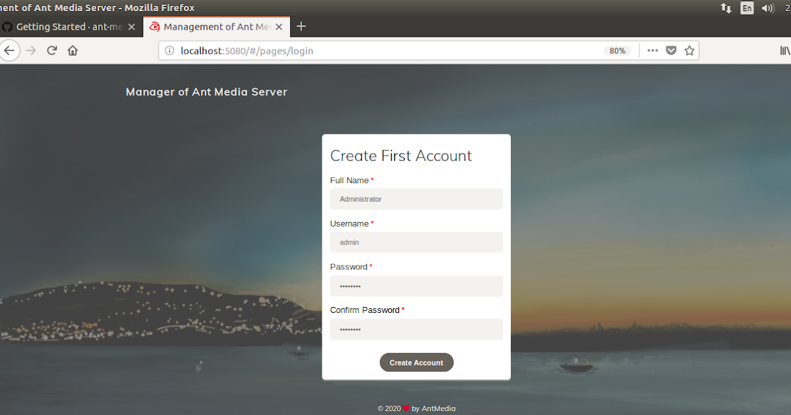Save page to Pocket icon
Image resolution: width=791 pixels, height=415 pixels.
click(x=671, y=51)
